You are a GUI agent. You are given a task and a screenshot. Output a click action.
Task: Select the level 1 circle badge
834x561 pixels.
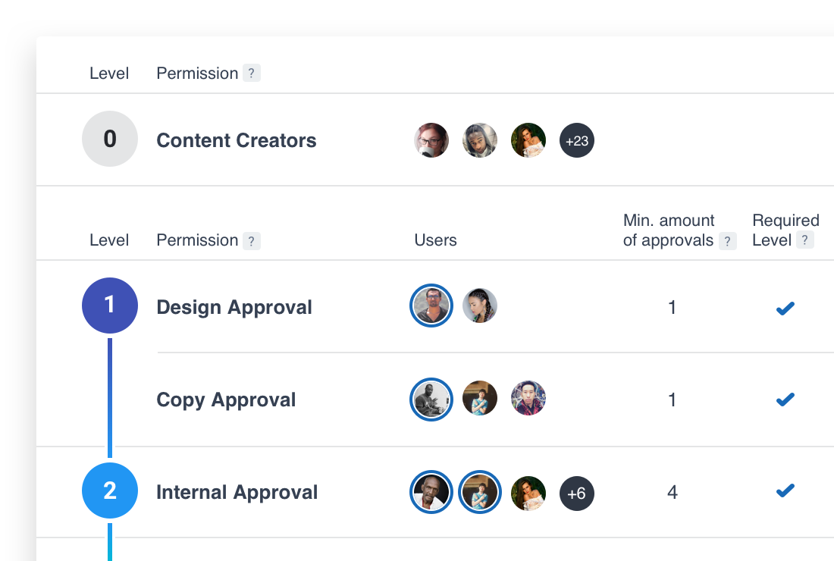pos(110,306)
